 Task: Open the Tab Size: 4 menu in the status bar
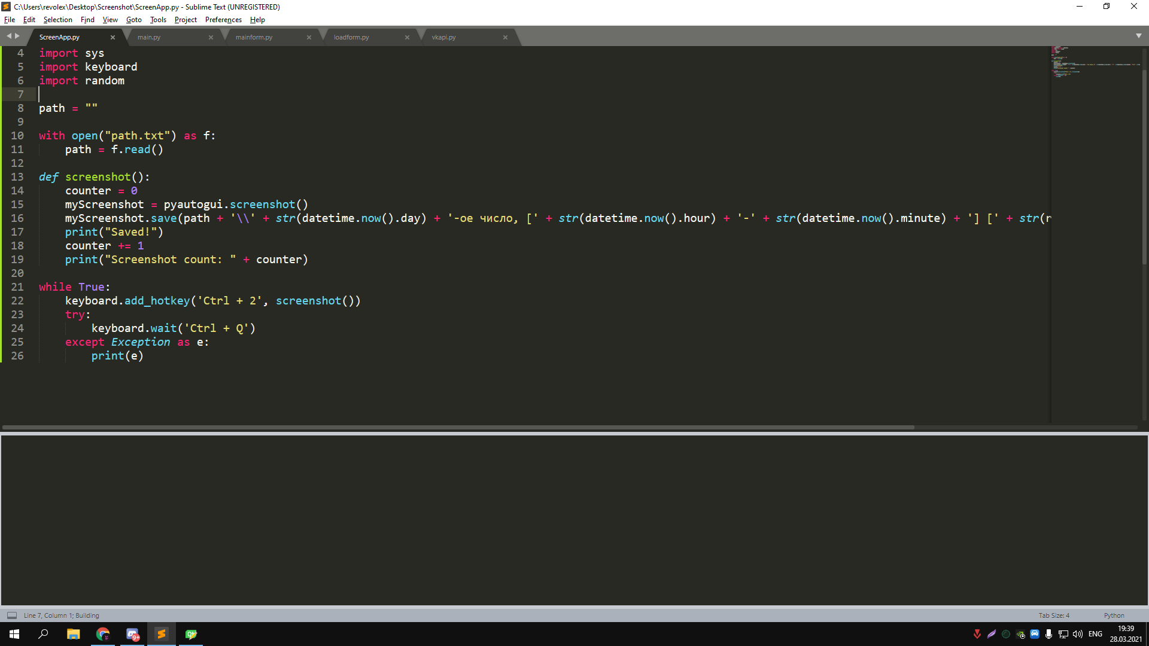(1054, 615)
